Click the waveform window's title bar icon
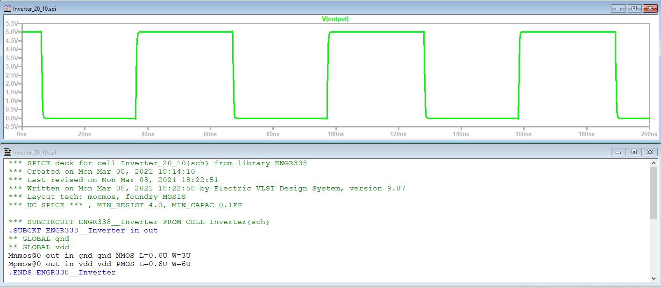 click(7, 8)
